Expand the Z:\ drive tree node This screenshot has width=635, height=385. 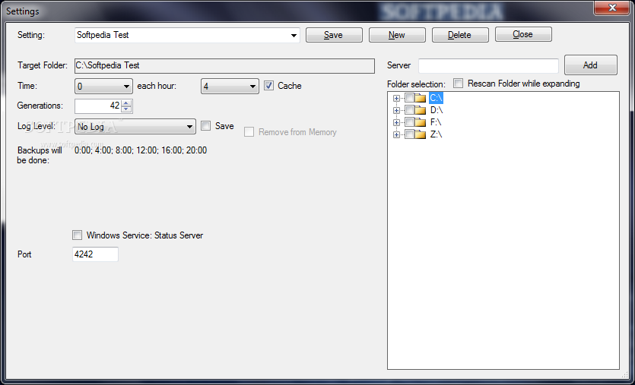point(396,134)
